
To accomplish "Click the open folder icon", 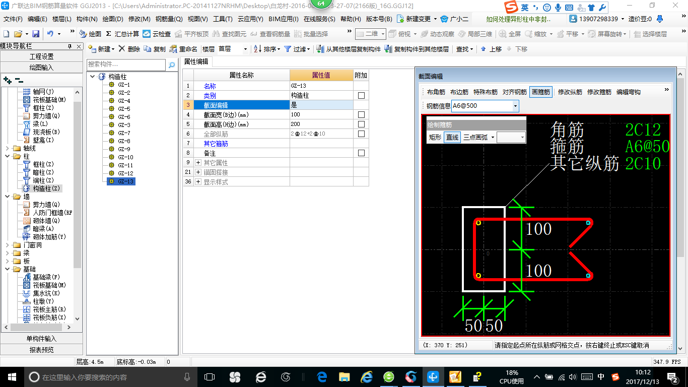I will pyautogui.click(x=18, y=34).
